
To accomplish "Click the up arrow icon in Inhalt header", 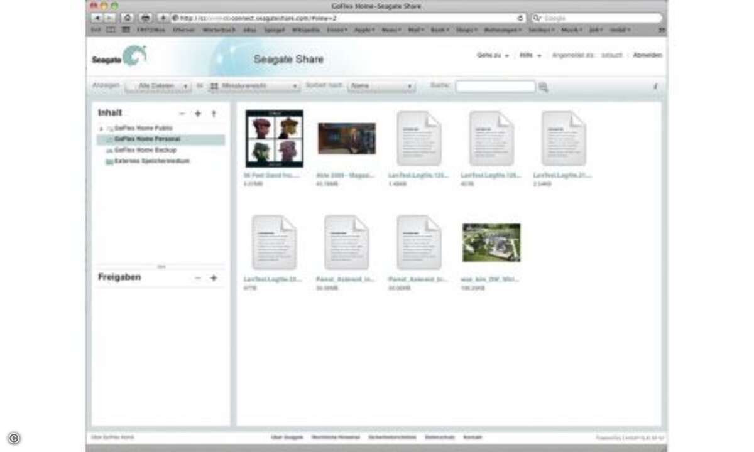I will [x=214, y=114].
